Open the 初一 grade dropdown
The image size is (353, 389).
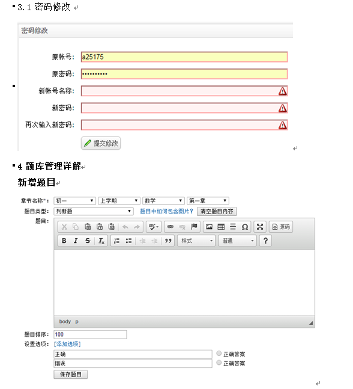click(74, 200)
